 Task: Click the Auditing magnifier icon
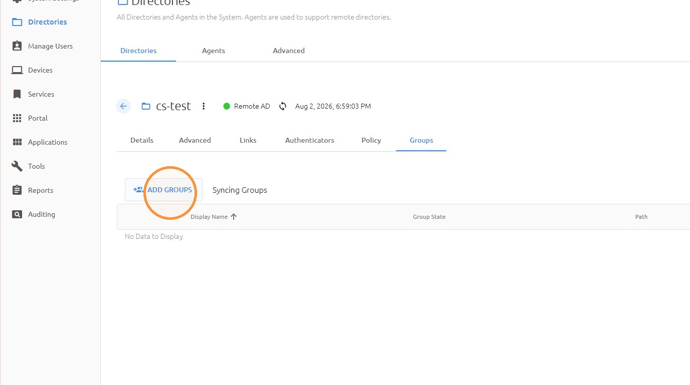point(17,214)
